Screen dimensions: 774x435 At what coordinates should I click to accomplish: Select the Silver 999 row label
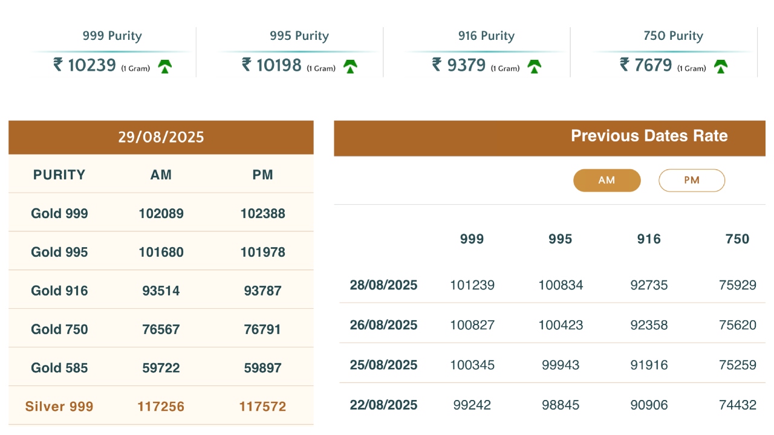(59, 407)
